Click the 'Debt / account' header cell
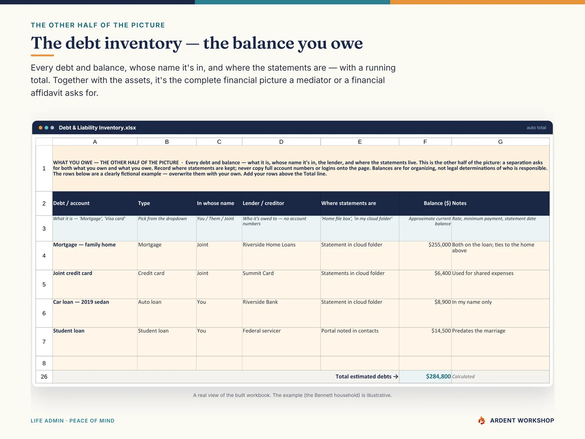This screenshot has width=585, height=439. click(95, 203)
